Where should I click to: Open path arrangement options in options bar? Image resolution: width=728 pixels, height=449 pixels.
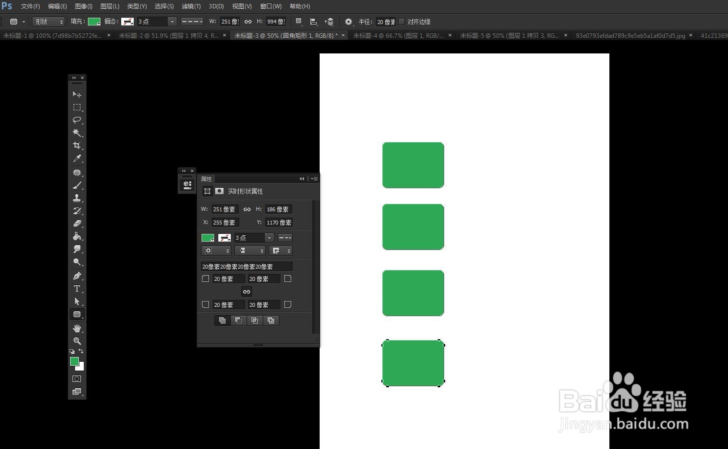[329, 22]
